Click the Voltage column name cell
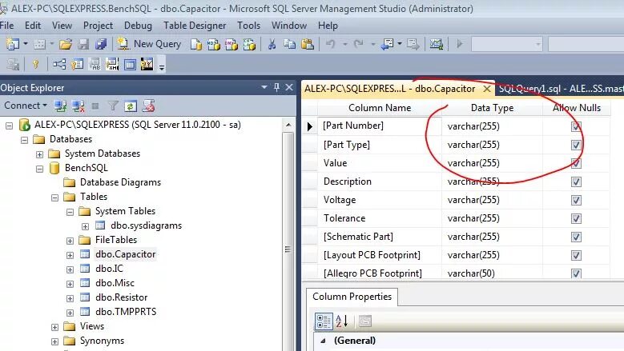Image resolution: width=624 pixels, height=351 pixels. click(x=379, y=200)
